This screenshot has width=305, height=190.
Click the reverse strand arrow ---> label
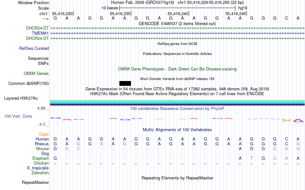point(46,19)
